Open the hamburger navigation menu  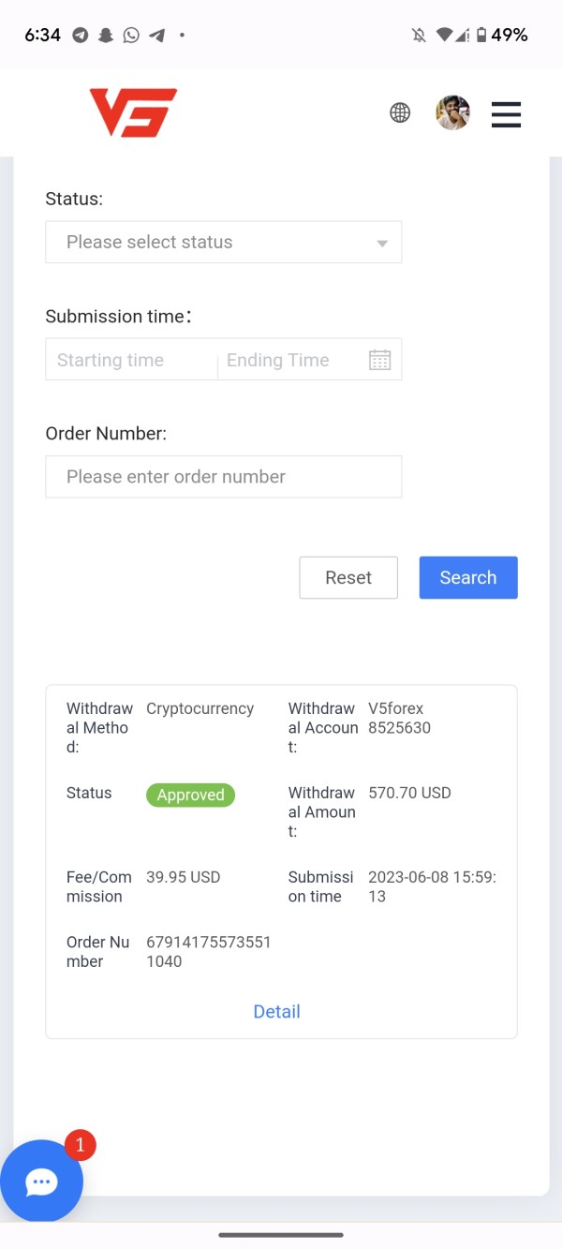tap(506, 113)
